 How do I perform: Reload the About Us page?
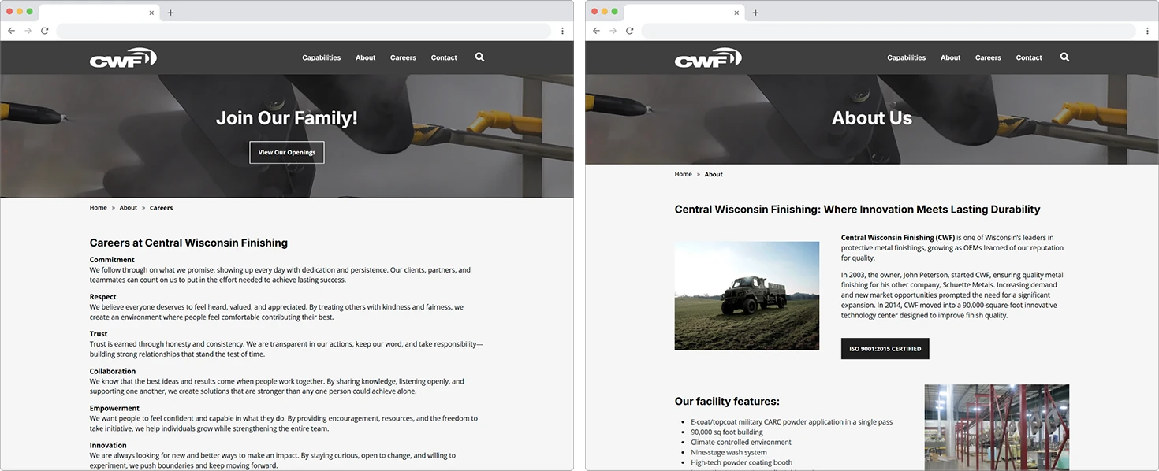click(629, 30)
